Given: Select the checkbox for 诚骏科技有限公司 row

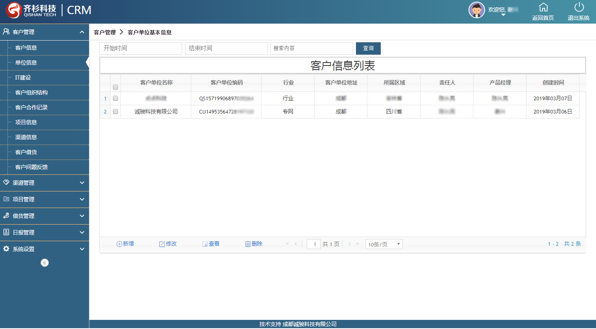Looking at the screenshot, I should click(115, 112).
